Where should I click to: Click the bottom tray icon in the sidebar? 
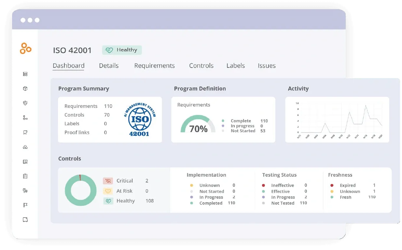point(25,219)
